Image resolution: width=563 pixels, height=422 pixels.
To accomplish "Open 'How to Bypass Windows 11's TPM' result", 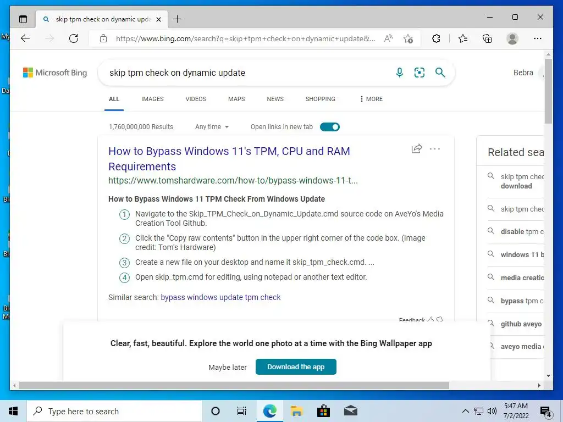I will click(229, 159).
